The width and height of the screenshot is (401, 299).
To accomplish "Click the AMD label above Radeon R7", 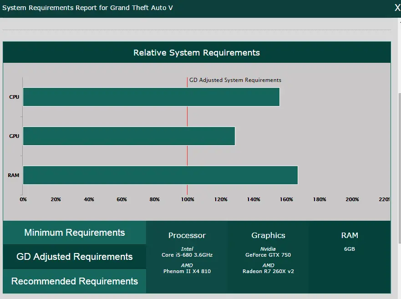I will 268,265.
